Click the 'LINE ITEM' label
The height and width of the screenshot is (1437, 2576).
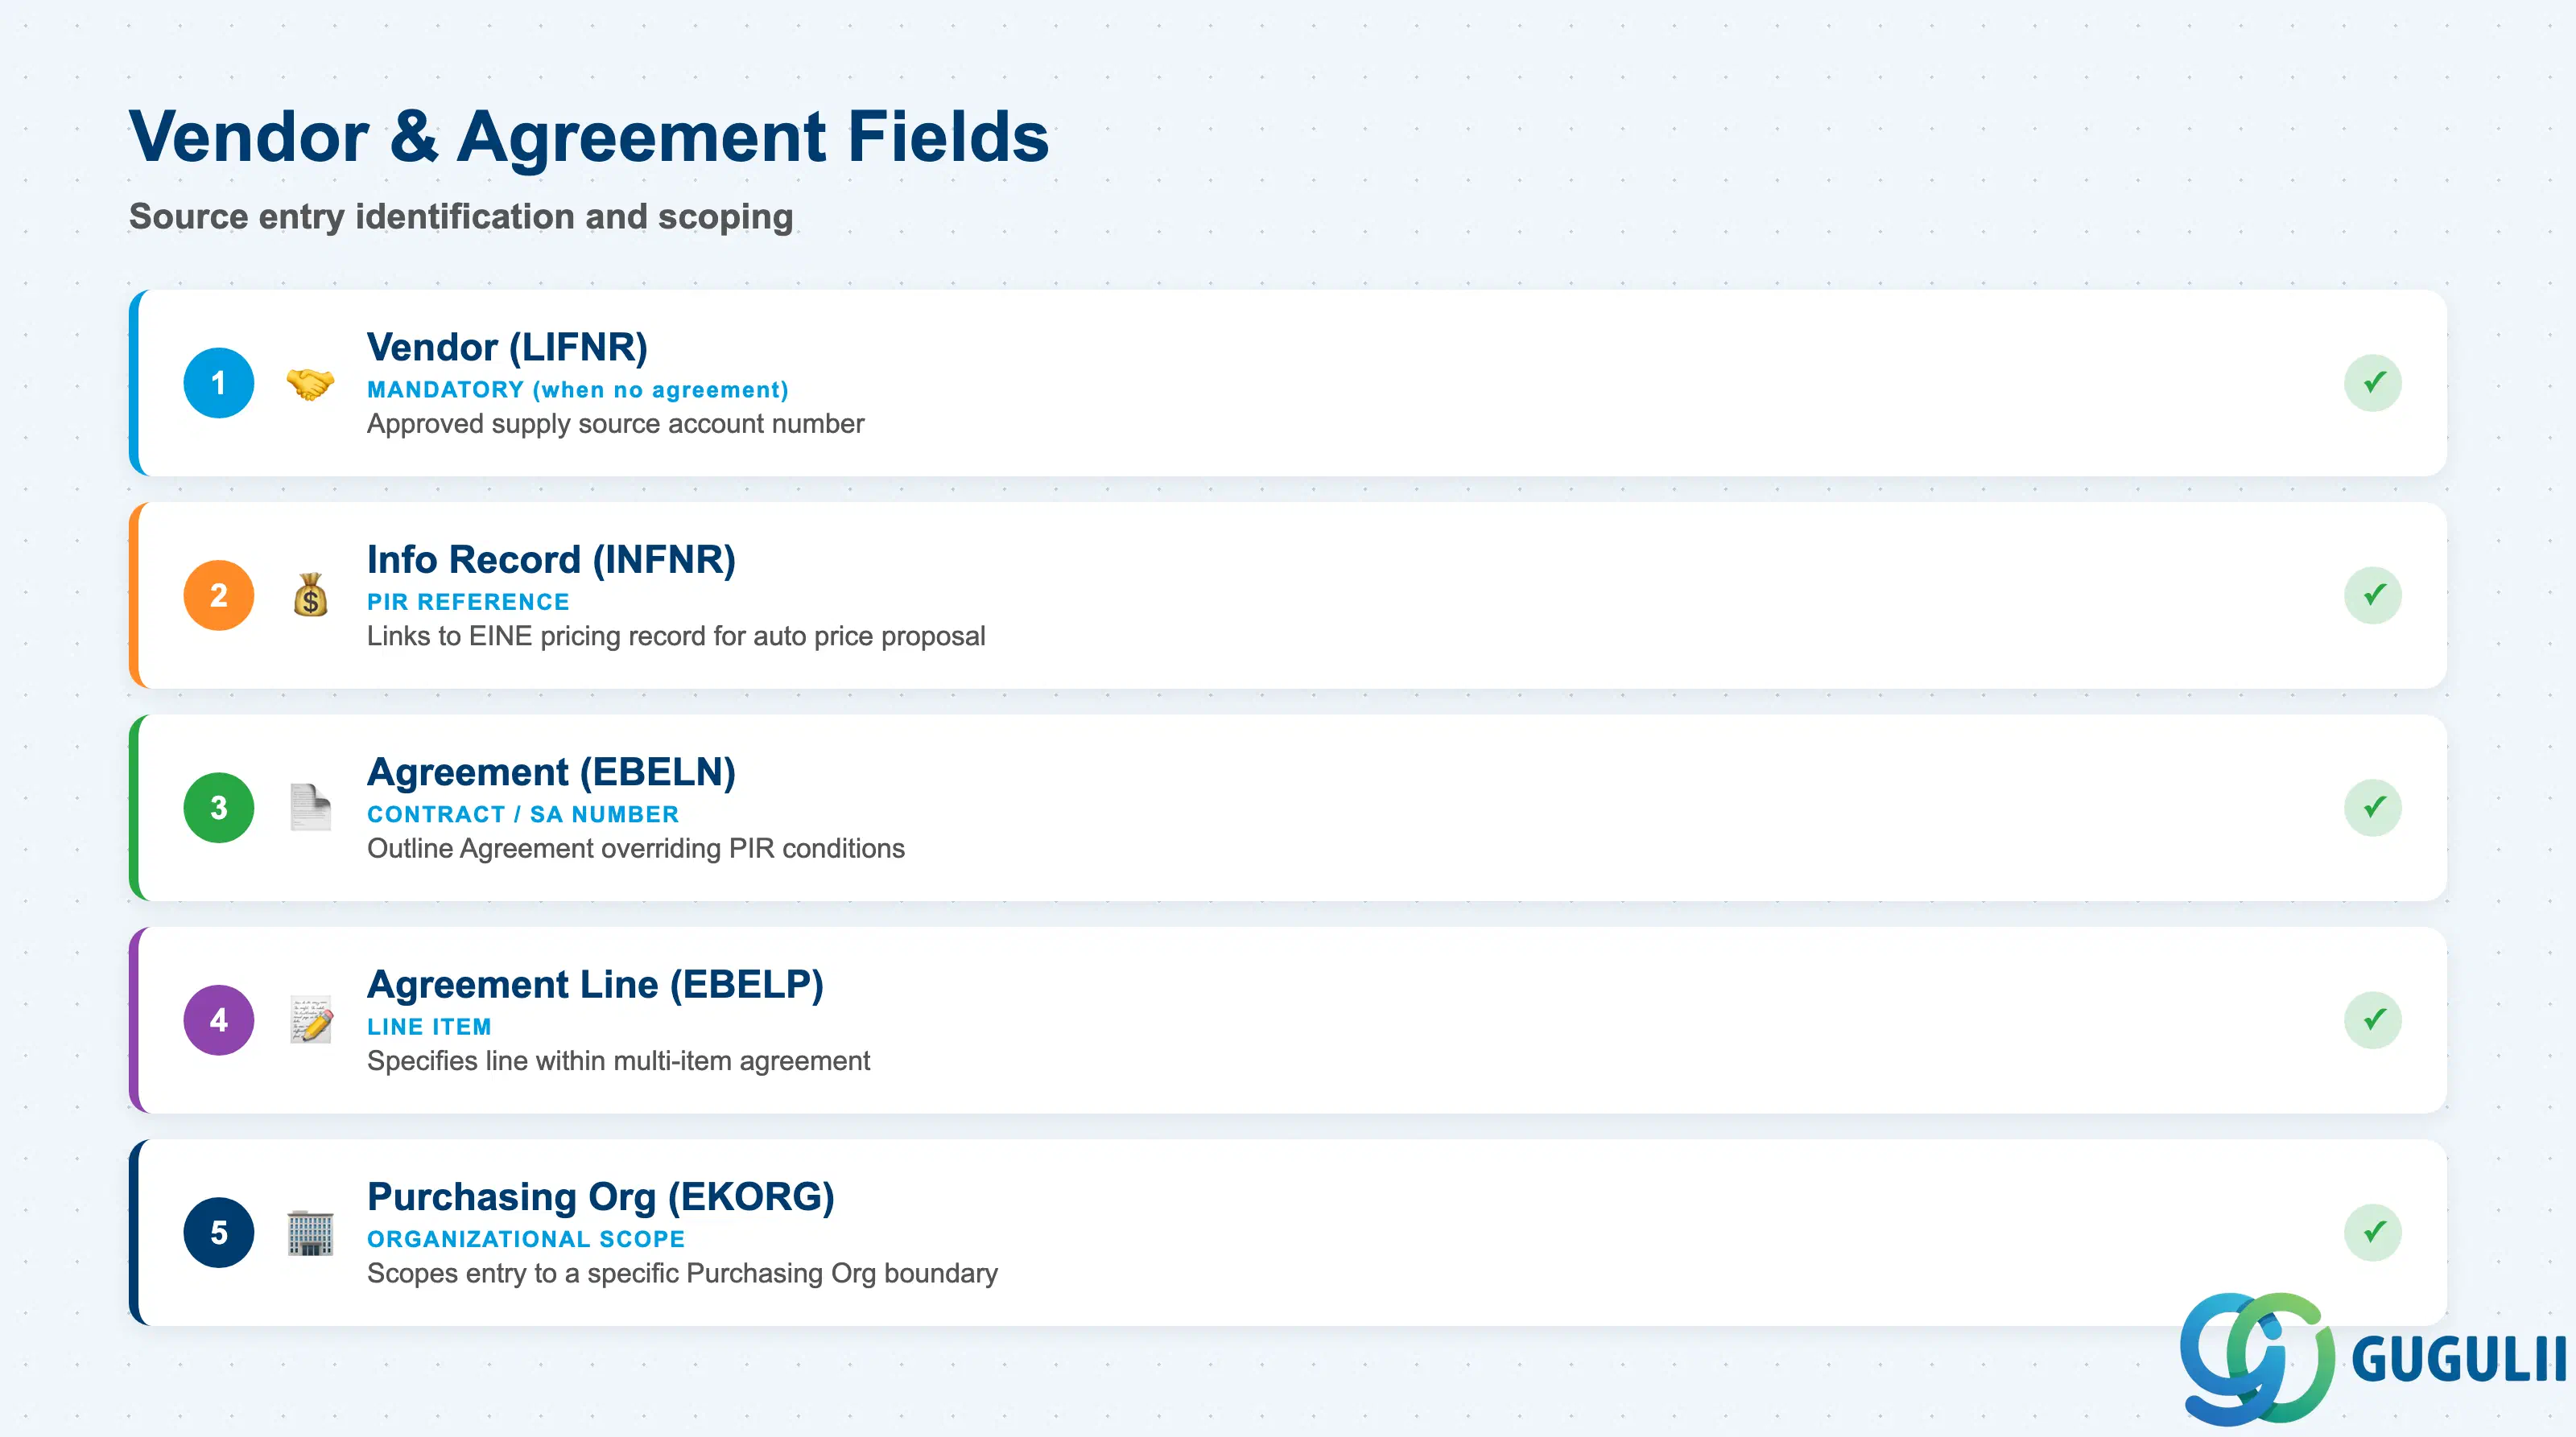pos(429,1027)
